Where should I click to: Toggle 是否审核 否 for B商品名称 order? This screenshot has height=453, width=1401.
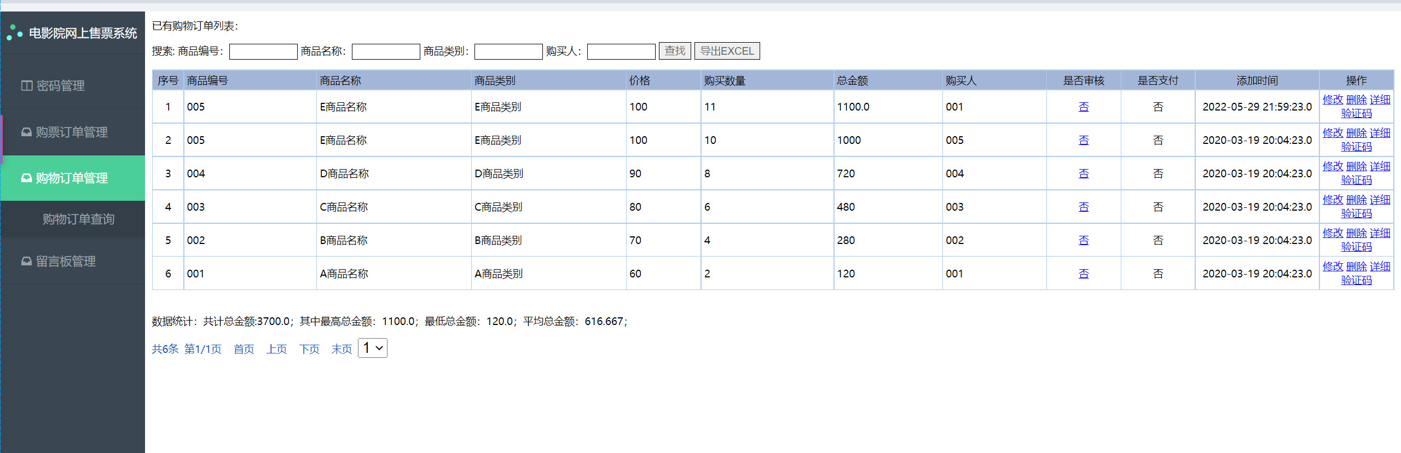1084,240
